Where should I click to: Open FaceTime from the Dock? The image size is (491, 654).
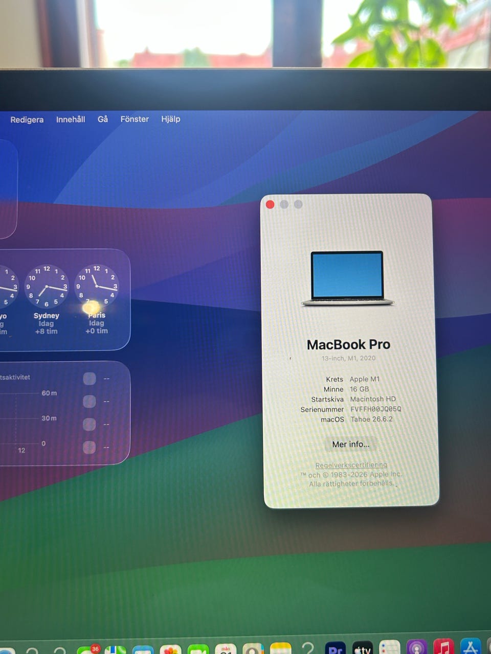(198, 650)
